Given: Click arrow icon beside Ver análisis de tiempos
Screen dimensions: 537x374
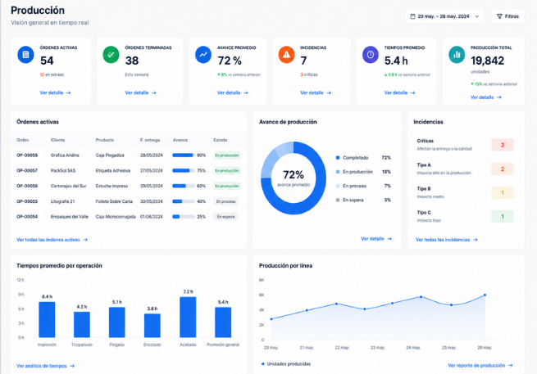Looking at the screenshot, I should point(72,366).
